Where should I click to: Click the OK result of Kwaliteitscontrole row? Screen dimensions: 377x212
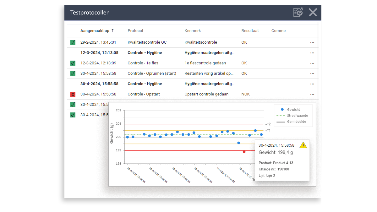point(244,42)
